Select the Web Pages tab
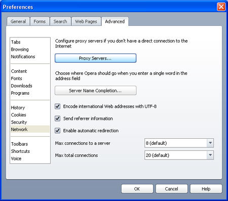The image size is (228, 201). (86, 21)
